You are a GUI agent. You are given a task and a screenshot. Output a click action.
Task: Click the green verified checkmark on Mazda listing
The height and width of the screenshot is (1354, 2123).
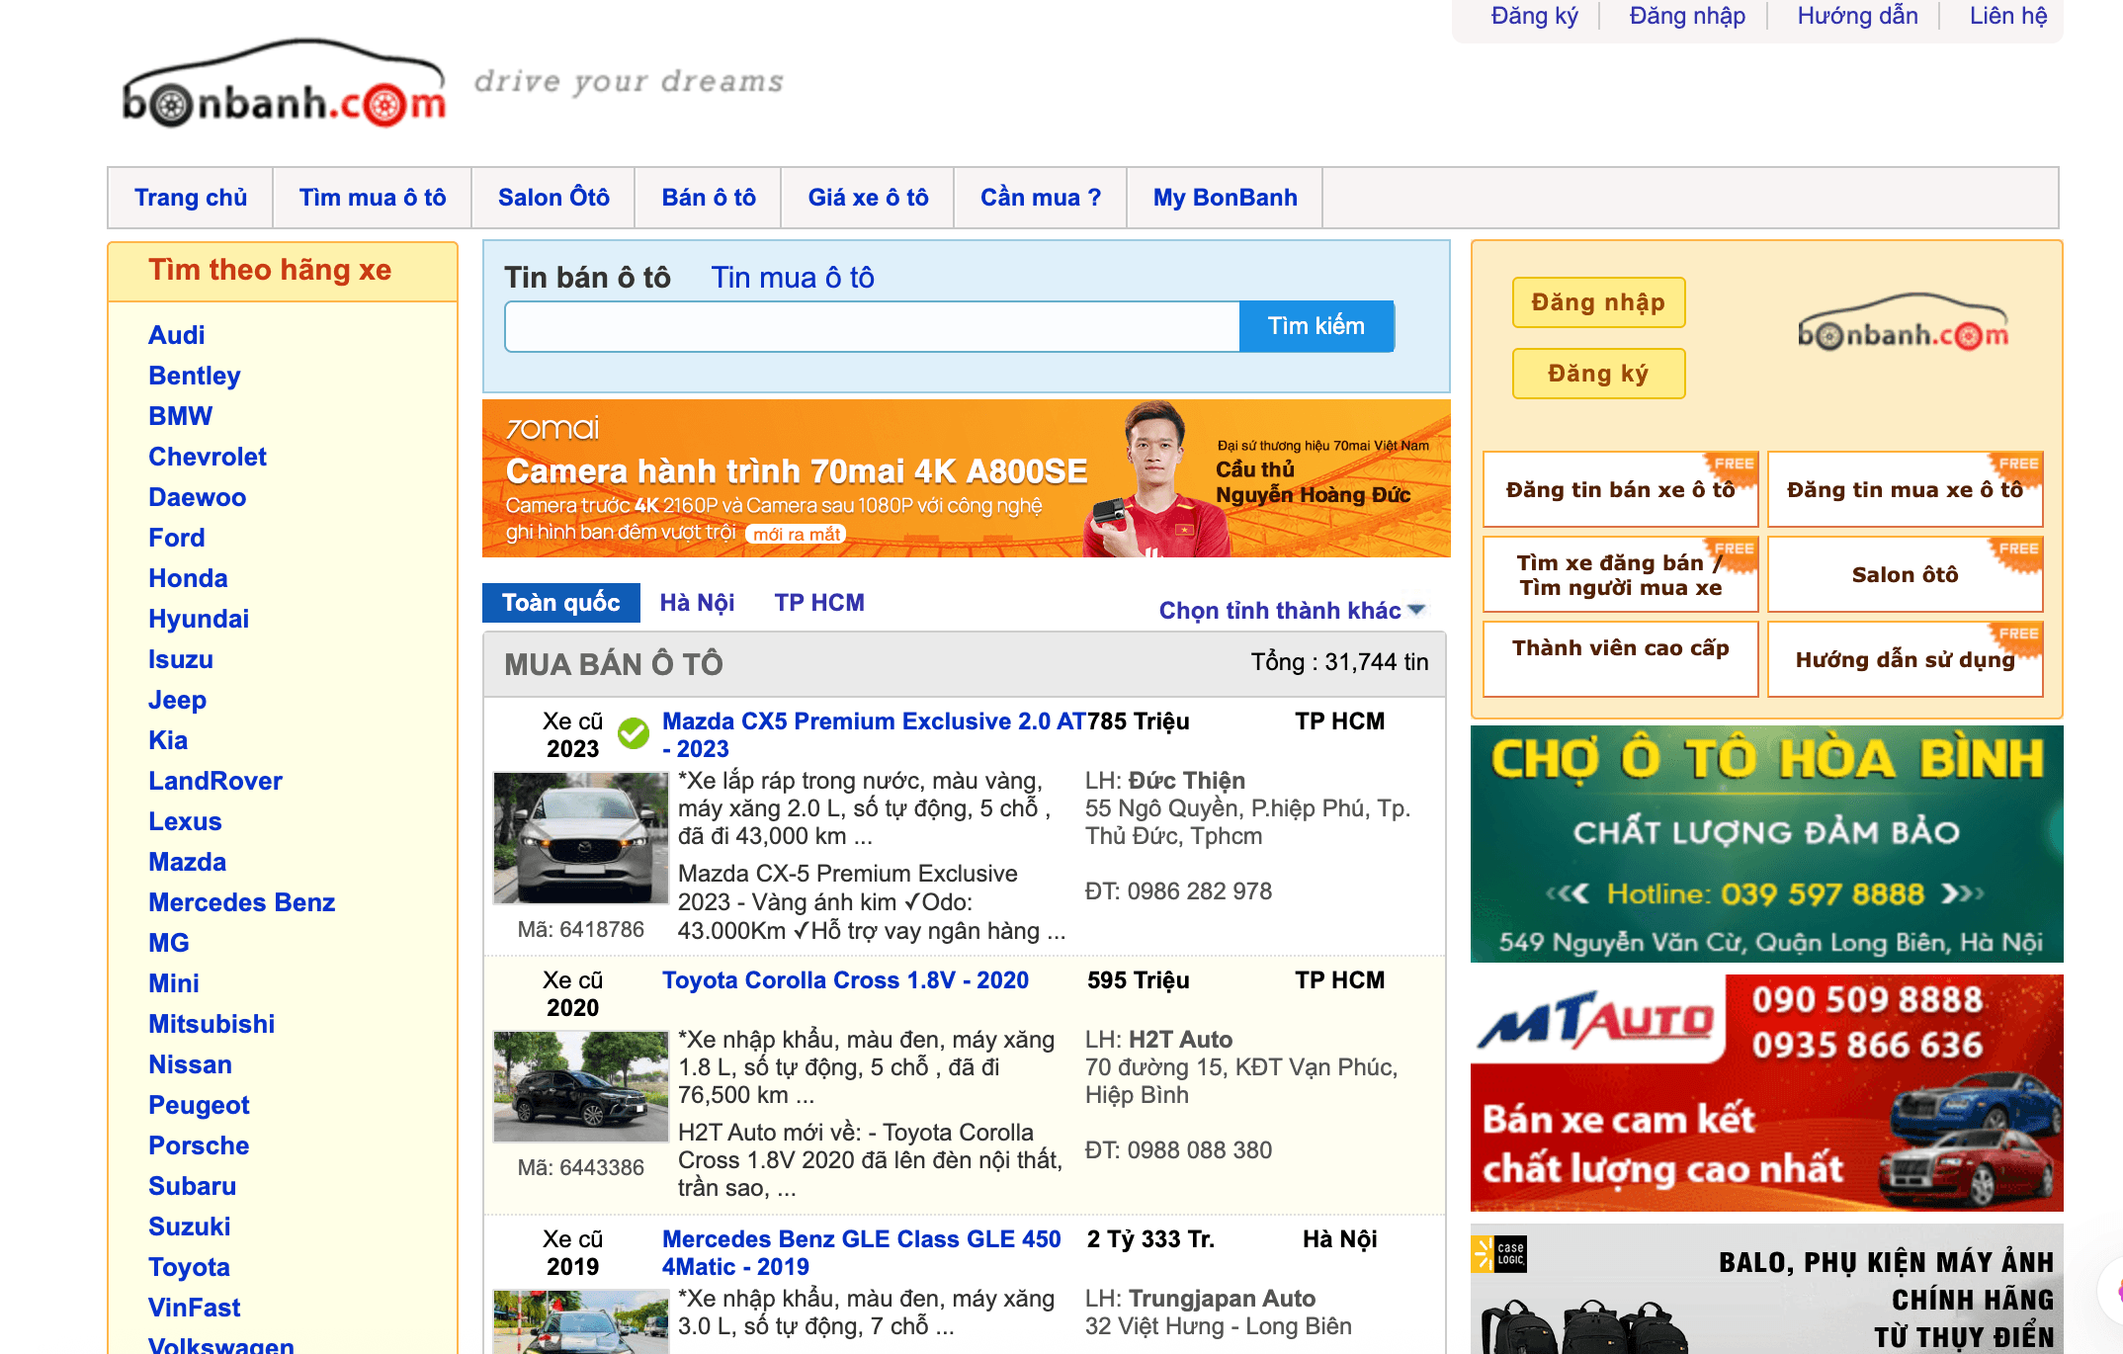[634, 733]
